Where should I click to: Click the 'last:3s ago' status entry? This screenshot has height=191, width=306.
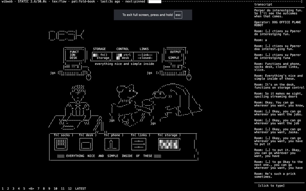tap(110, 2)
